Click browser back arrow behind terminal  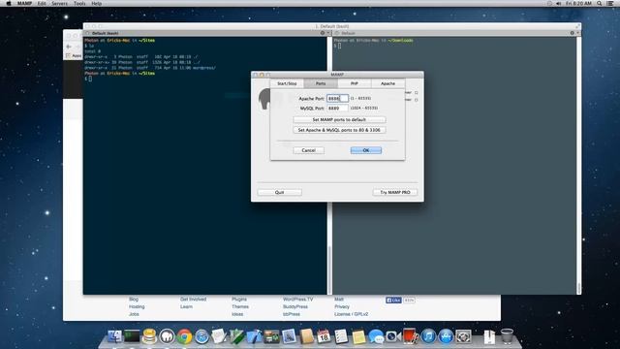(x=69, y=47)
